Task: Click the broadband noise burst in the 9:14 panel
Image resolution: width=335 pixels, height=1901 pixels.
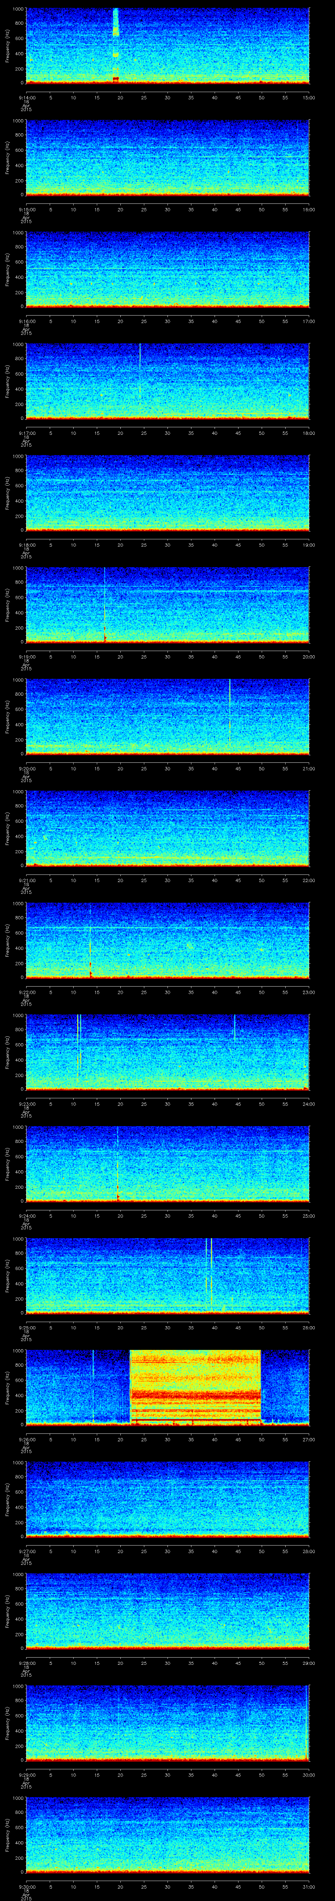Action: (x=115, y=46)
